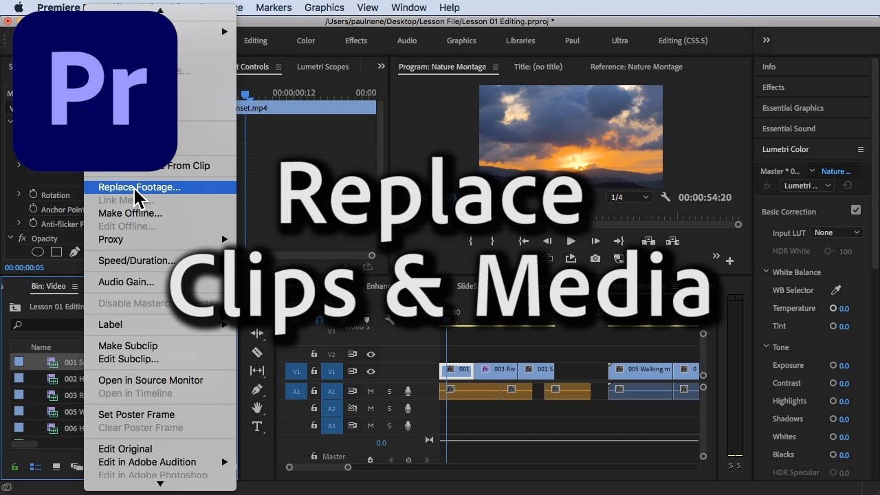Export a frame with the camera icon
880x495 pixels.
[595, 258]
